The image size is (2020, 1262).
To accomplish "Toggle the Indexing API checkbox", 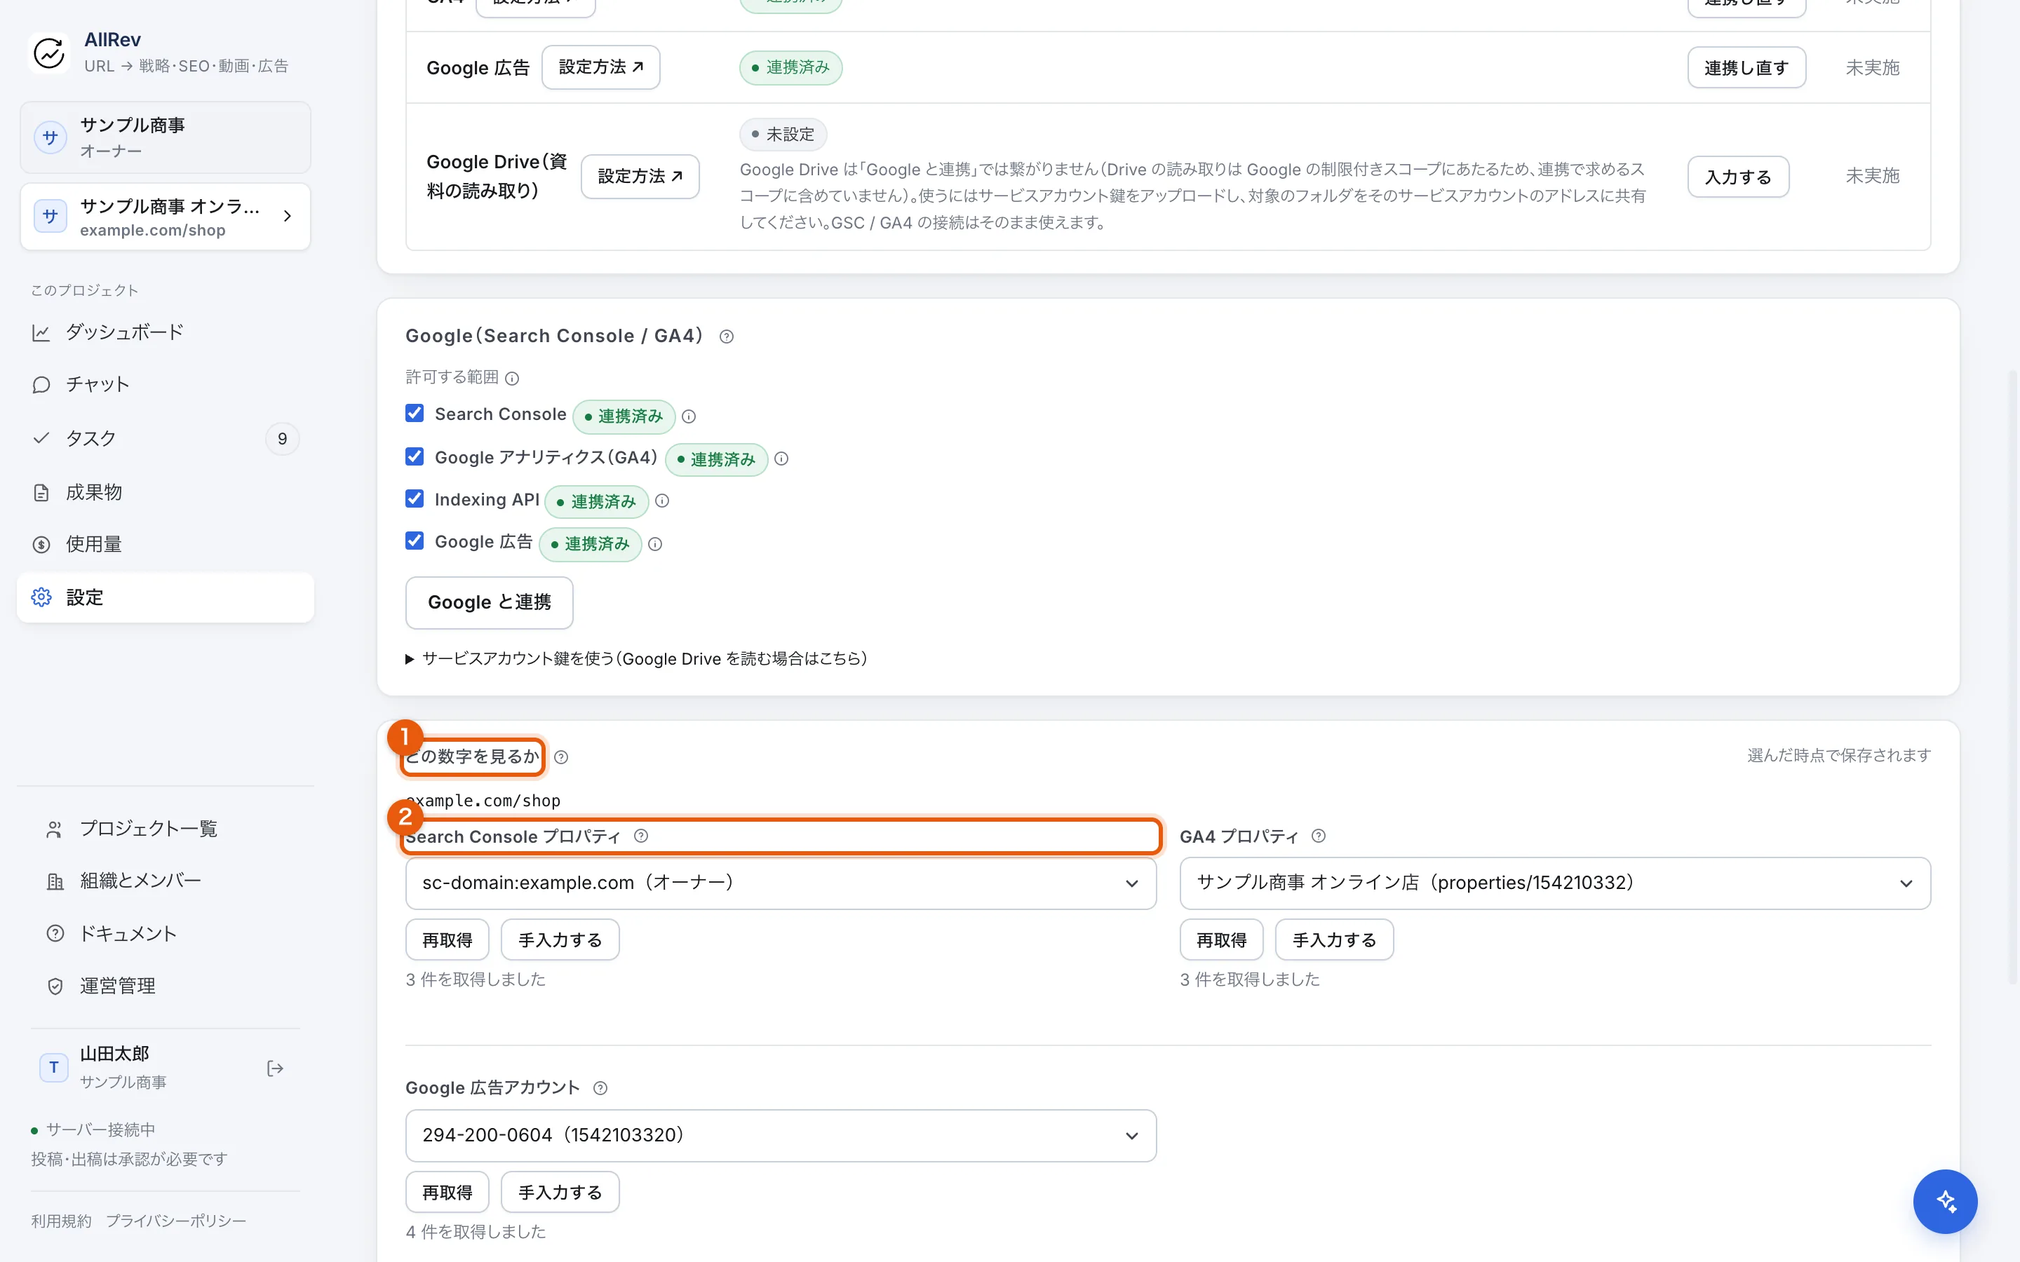I will click(414, 498).
